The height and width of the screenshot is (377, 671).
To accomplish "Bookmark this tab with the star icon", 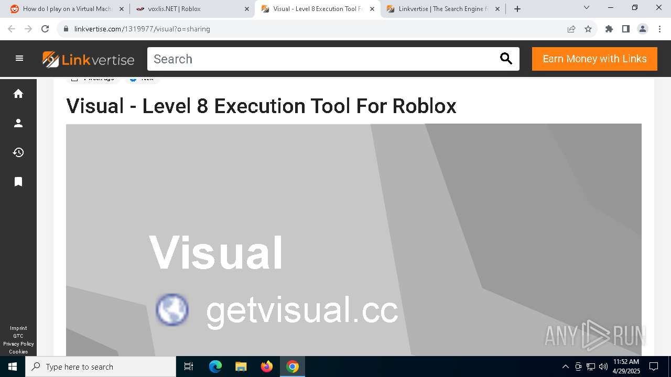I will [x=588, y=29].
